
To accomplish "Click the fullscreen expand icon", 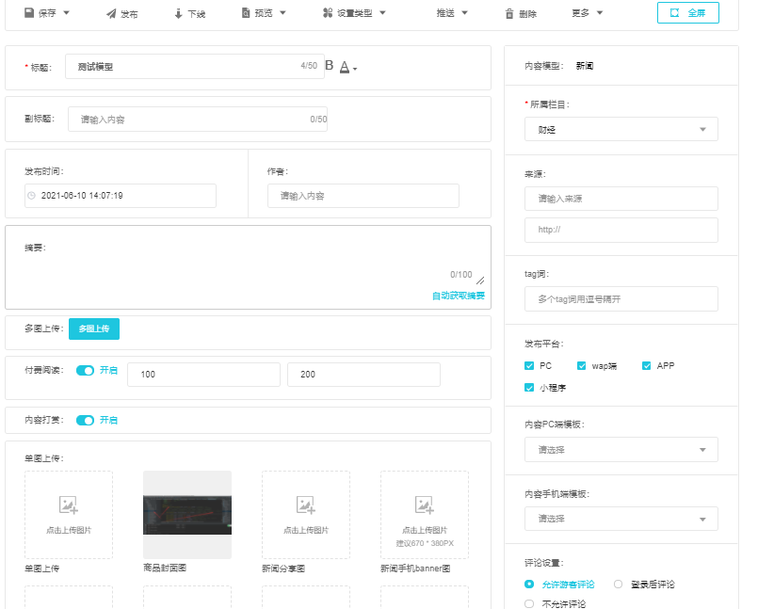I will [x=674, y=13].
